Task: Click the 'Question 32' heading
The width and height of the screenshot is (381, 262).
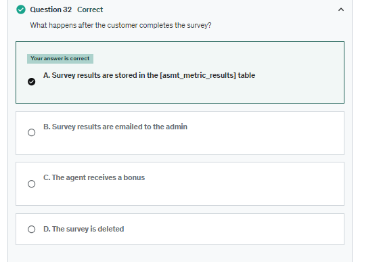Action: pyautogui.click(x=51, y=9)
